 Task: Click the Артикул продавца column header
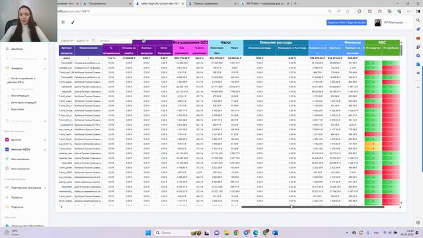(67, 50)
